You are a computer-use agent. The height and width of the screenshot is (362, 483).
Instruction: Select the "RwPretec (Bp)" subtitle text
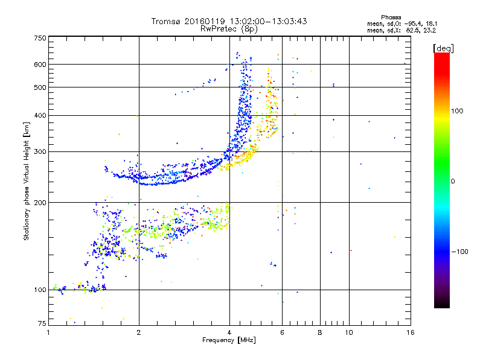pyautogui.click(x=229, y=28)
